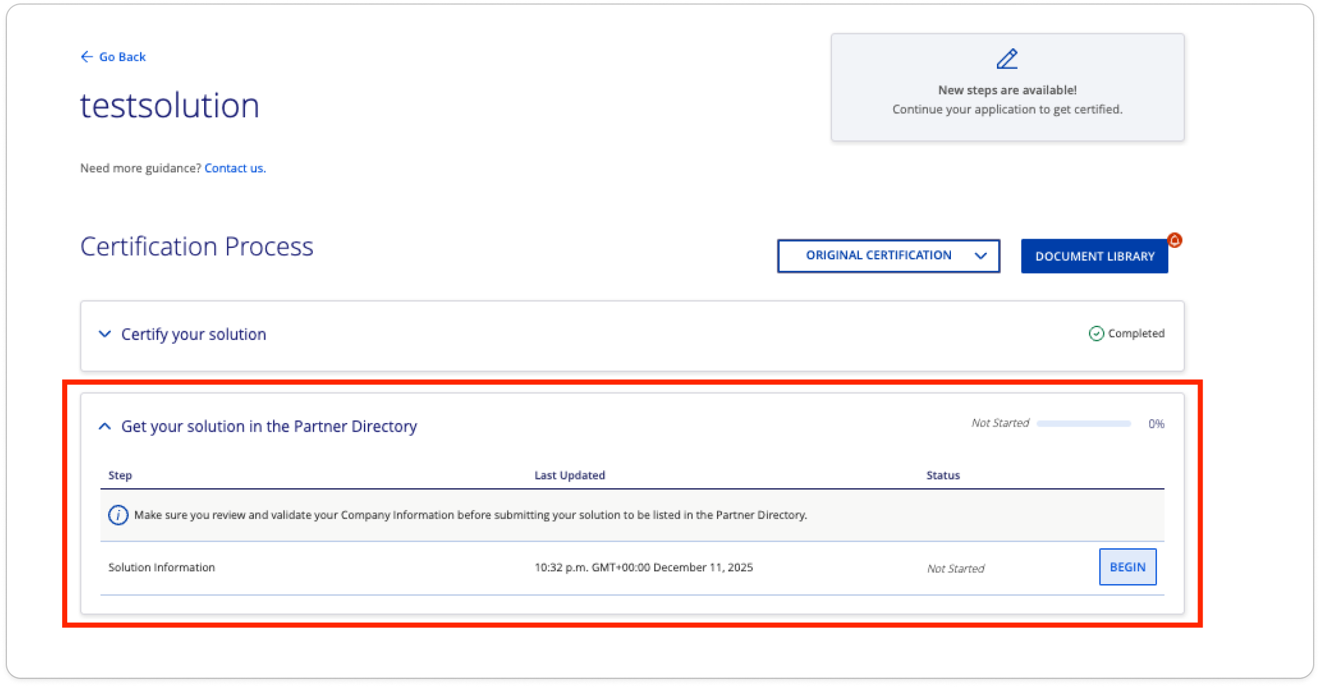Click the green Completed checkmark icon
The width and height of the screenshot is (1320, 687).
pyautogui.click(x=1096, y=333)
